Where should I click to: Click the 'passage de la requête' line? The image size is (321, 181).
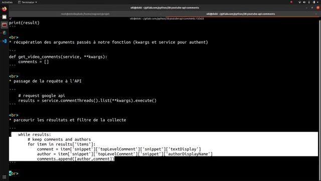(45, 81)
